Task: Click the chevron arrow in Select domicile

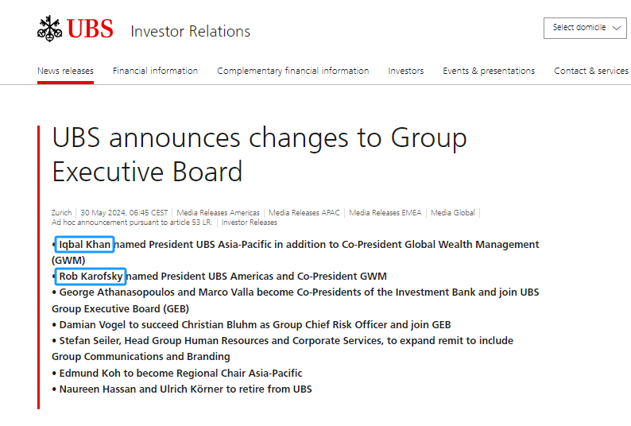Action: click(x=616, y=28)
